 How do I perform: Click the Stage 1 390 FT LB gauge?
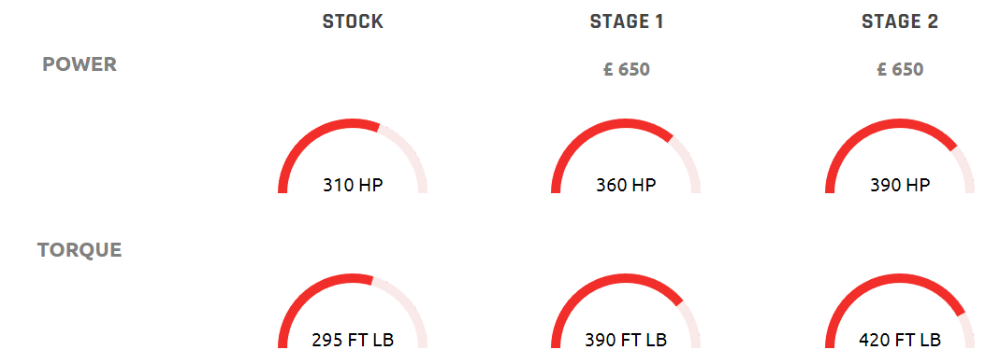(x=626, y=311)
